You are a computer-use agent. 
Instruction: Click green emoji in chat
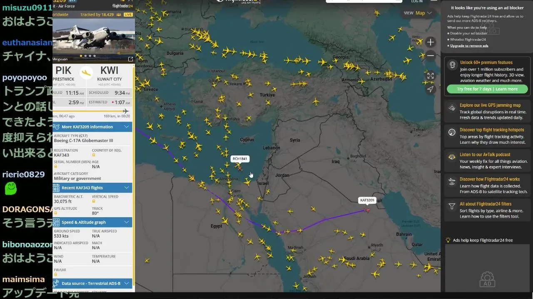coord(11,189)
